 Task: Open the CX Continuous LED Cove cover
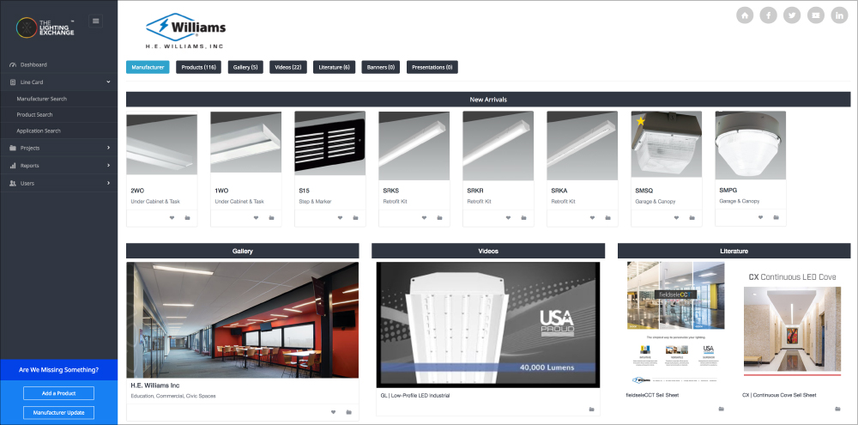[x=792, y=323]
